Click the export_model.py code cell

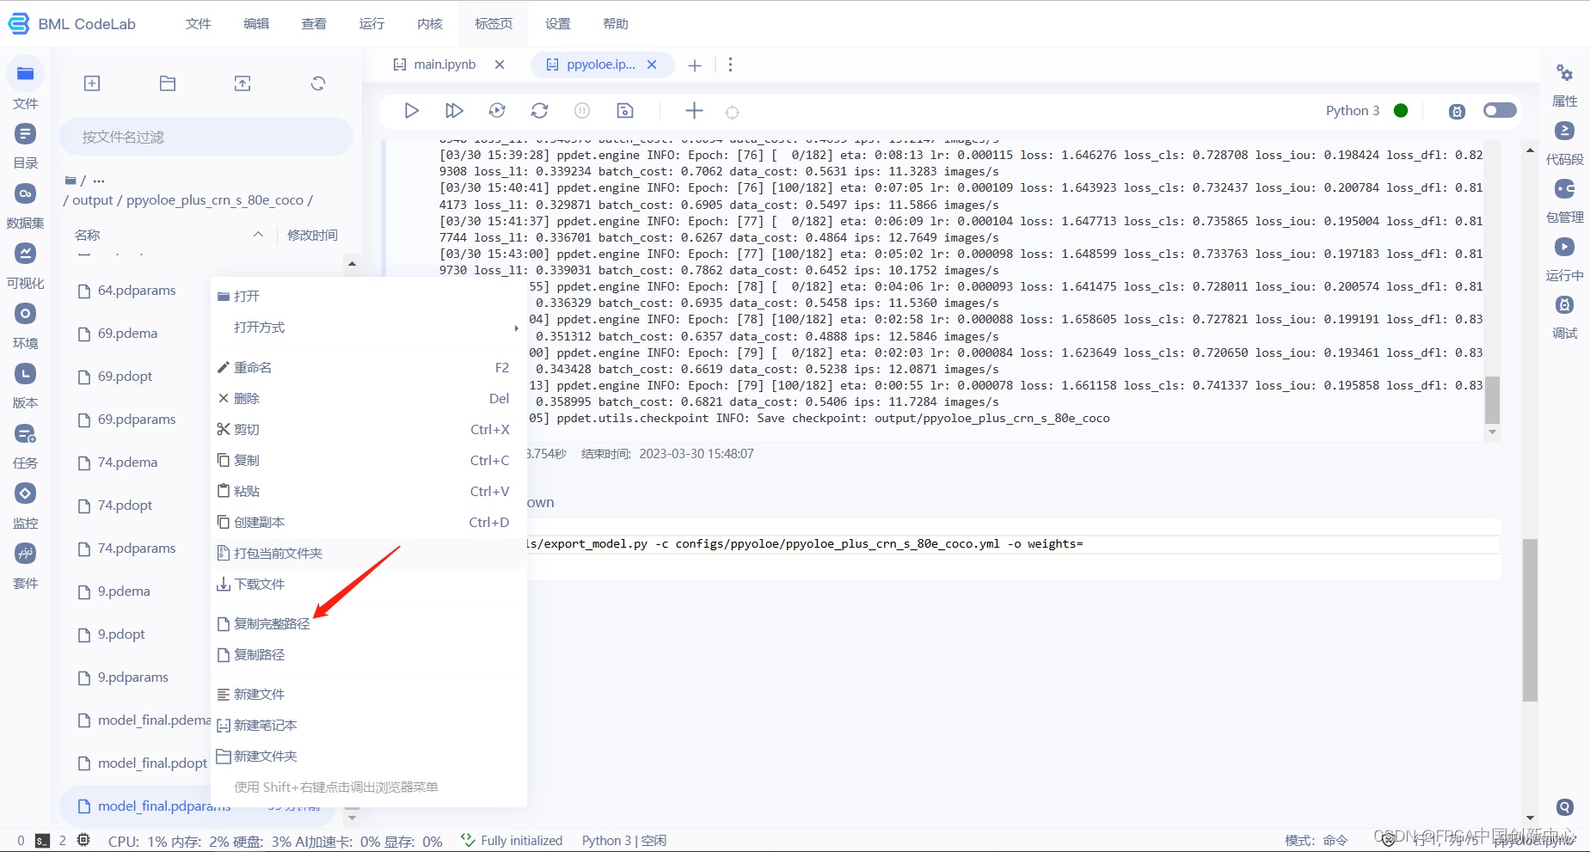(1013, 544)
